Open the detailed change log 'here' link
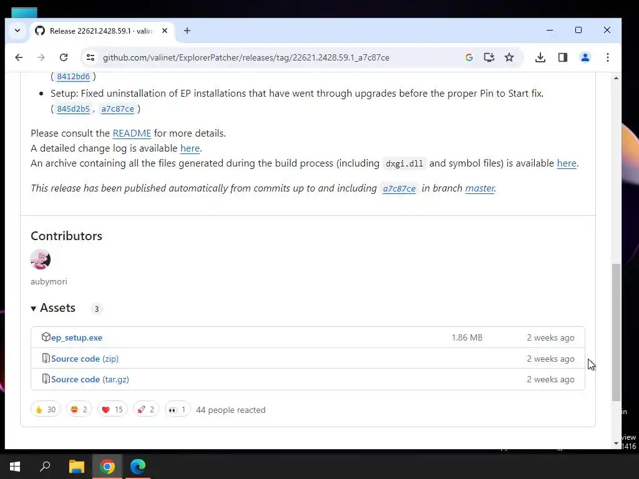 click(190, 148)
